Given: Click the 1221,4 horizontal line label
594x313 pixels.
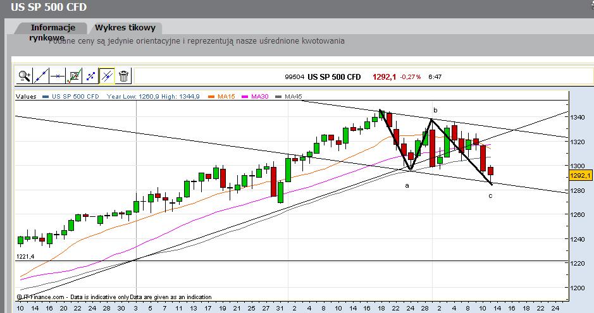Looking at the screenshot, I should pos(25,257).
